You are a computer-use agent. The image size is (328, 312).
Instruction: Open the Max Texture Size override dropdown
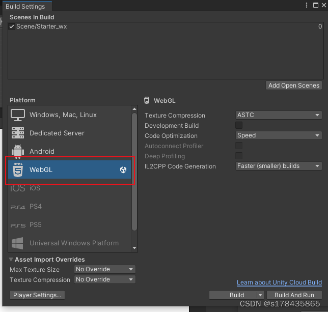[105, 269]
